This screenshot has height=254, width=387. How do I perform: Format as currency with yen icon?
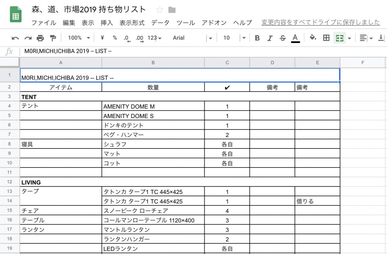[x=103, y=38]
